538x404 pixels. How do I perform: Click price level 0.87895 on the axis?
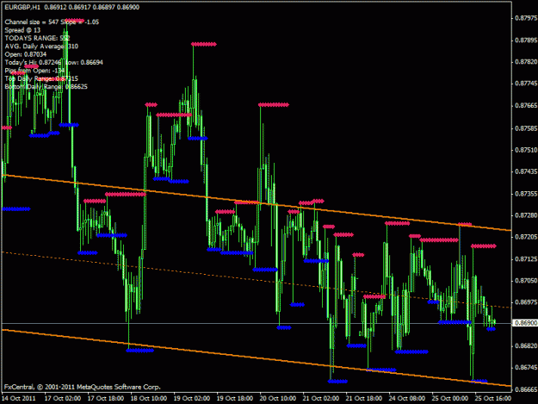[526, 40]
